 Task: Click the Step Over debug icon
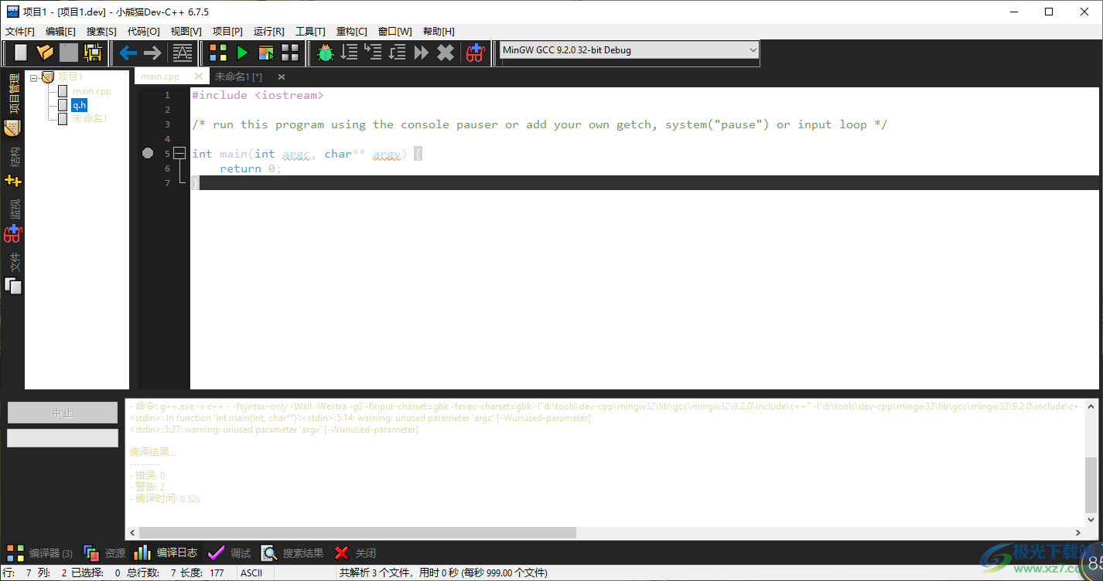click(350, 53)
